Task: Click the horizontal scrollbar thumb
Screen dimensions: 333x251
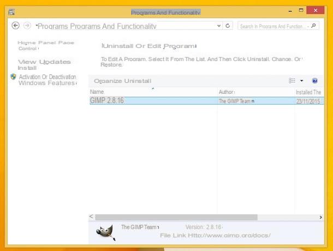Action: click(x=176, y=217)
